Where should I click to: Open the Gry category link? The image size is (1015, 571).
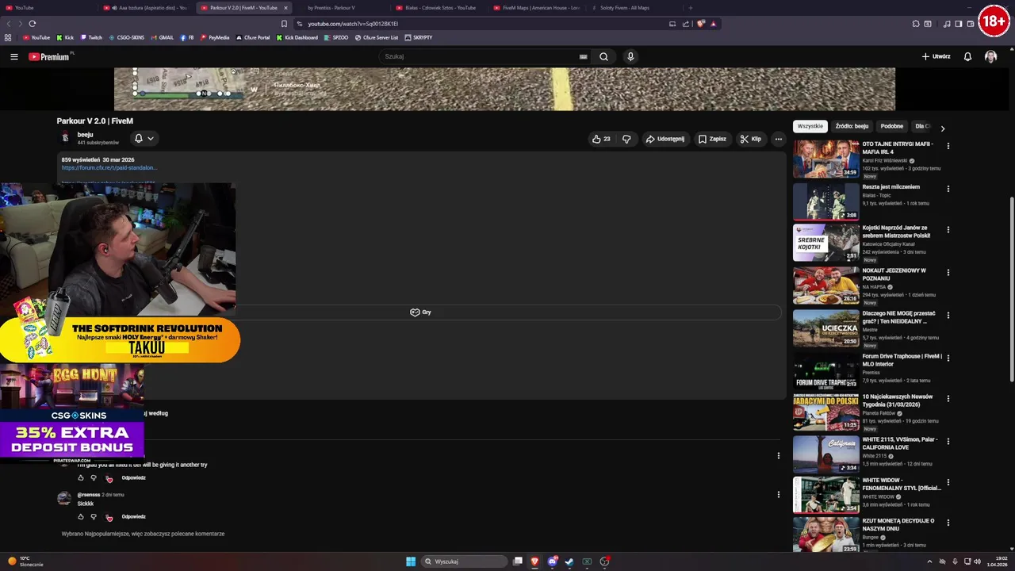420,312
